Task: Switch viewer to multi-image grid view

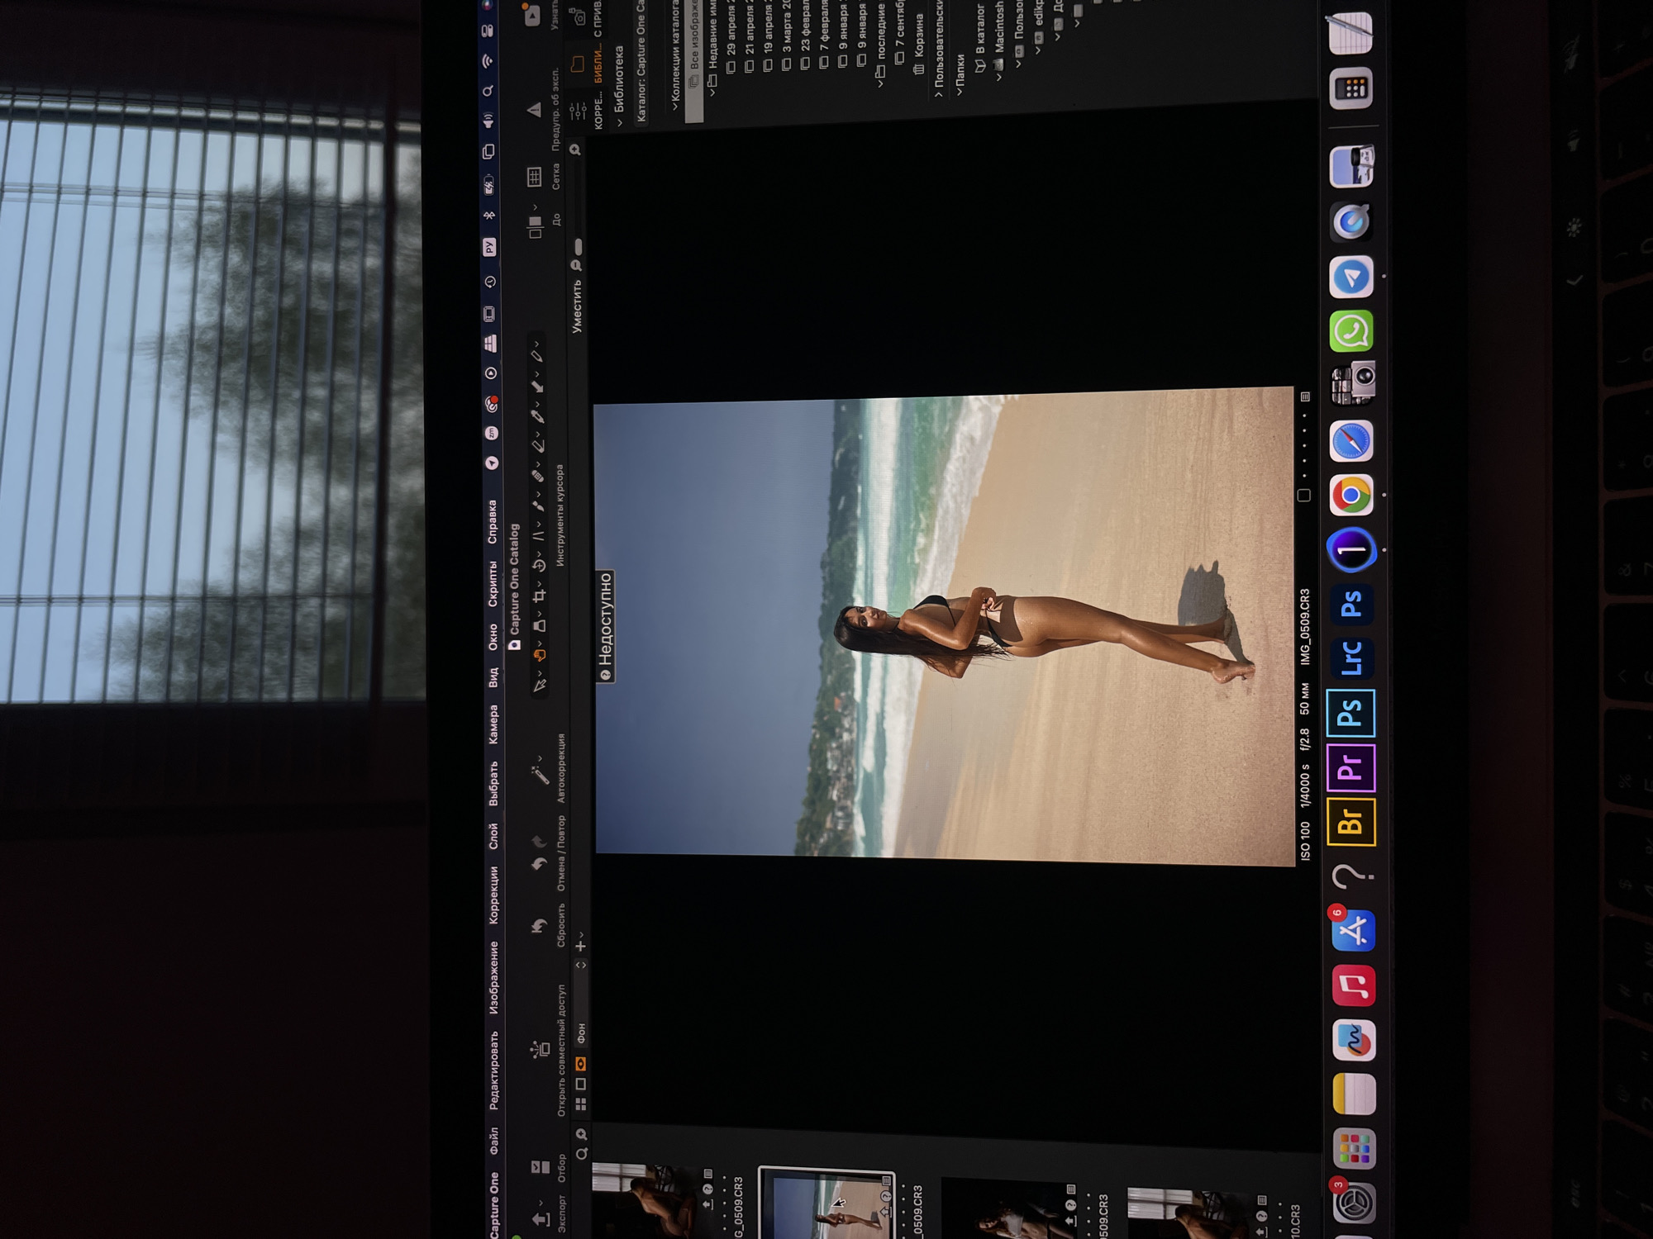Action: [x=581, y=1104]
